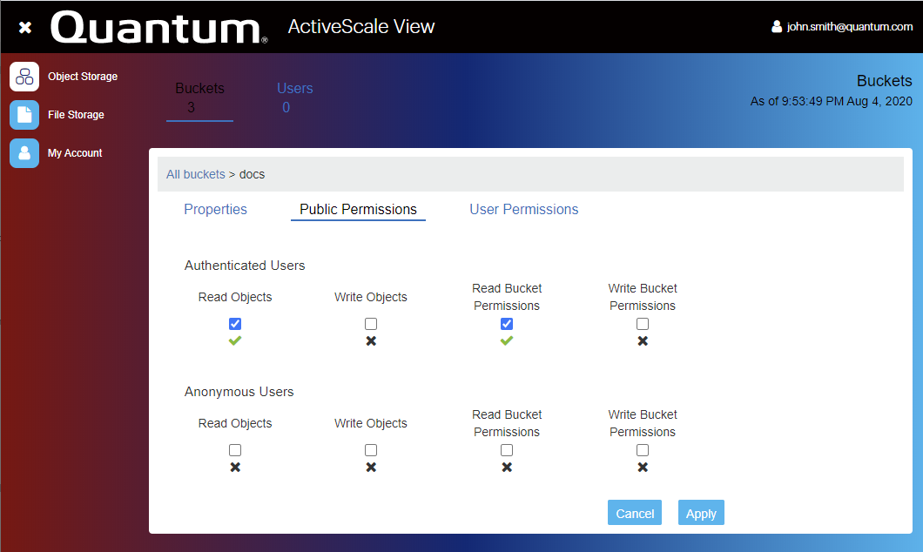Enable Read Objects for Anonymous Users
Viewport: 923px width, 552px height.
click(x=235, y=450)
